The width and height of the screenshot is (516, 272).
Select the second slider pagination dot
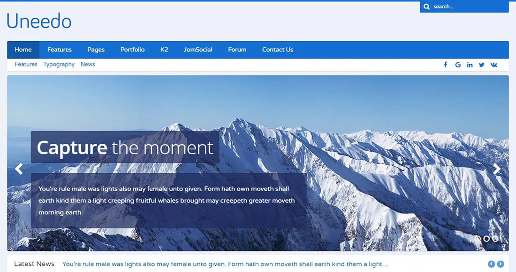pyautogui.click(x=486, y=239)
